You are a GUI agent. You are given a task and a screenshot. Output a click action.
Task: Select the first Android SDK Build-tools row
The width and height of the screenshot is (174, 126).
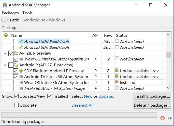tap(84, 41)
